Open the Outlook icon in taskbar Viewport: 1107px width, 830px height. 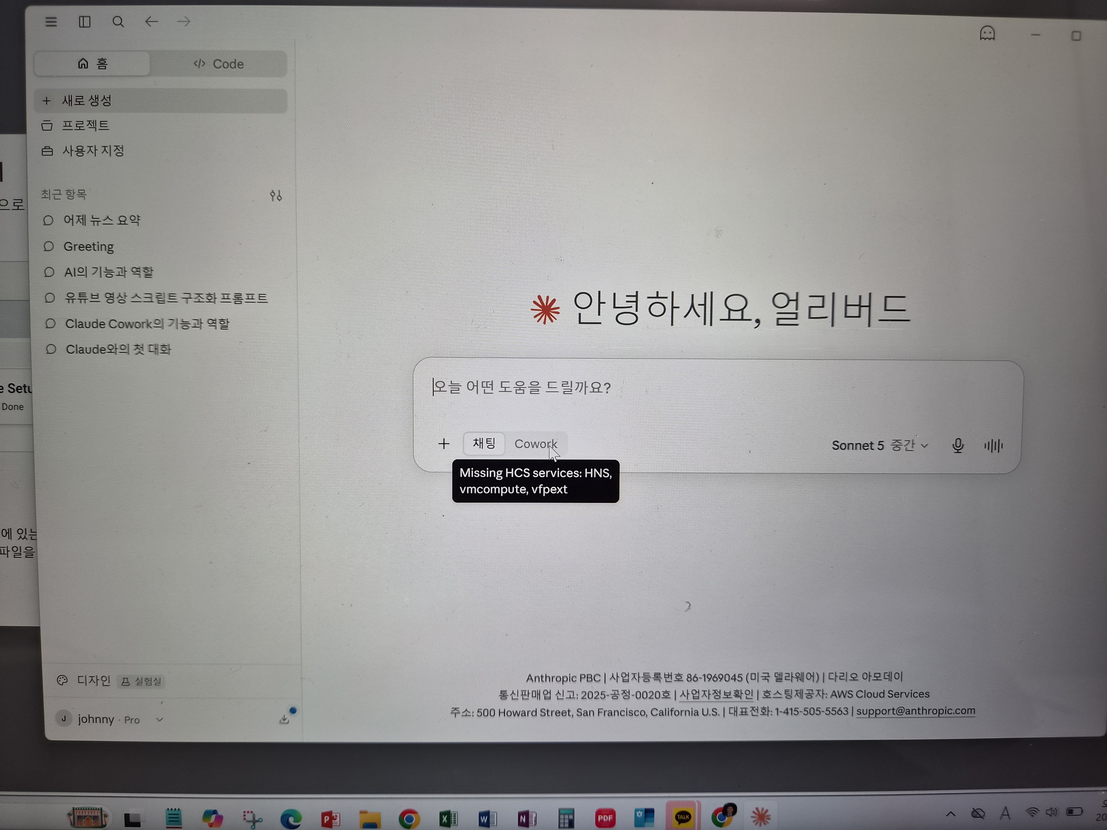click(x=644, y=818)
